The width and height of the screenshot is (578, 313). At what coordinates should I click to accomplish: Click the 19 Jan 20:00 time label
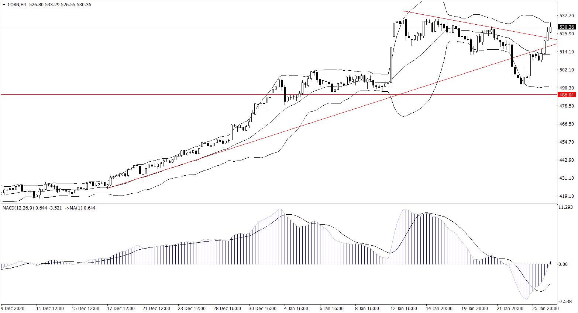[x=474, y=309]
